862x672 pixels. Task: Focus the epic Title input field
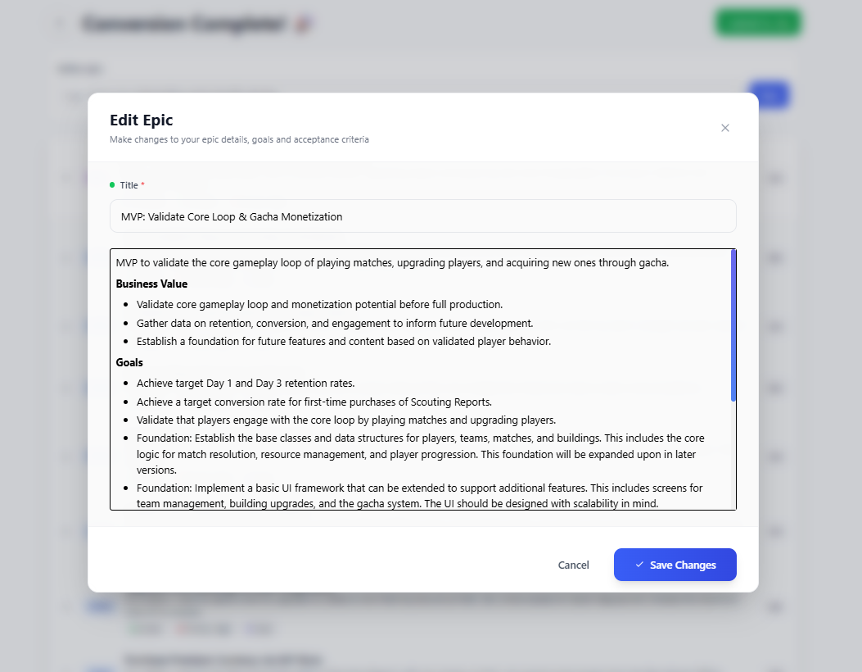click(x=422, y=216)
